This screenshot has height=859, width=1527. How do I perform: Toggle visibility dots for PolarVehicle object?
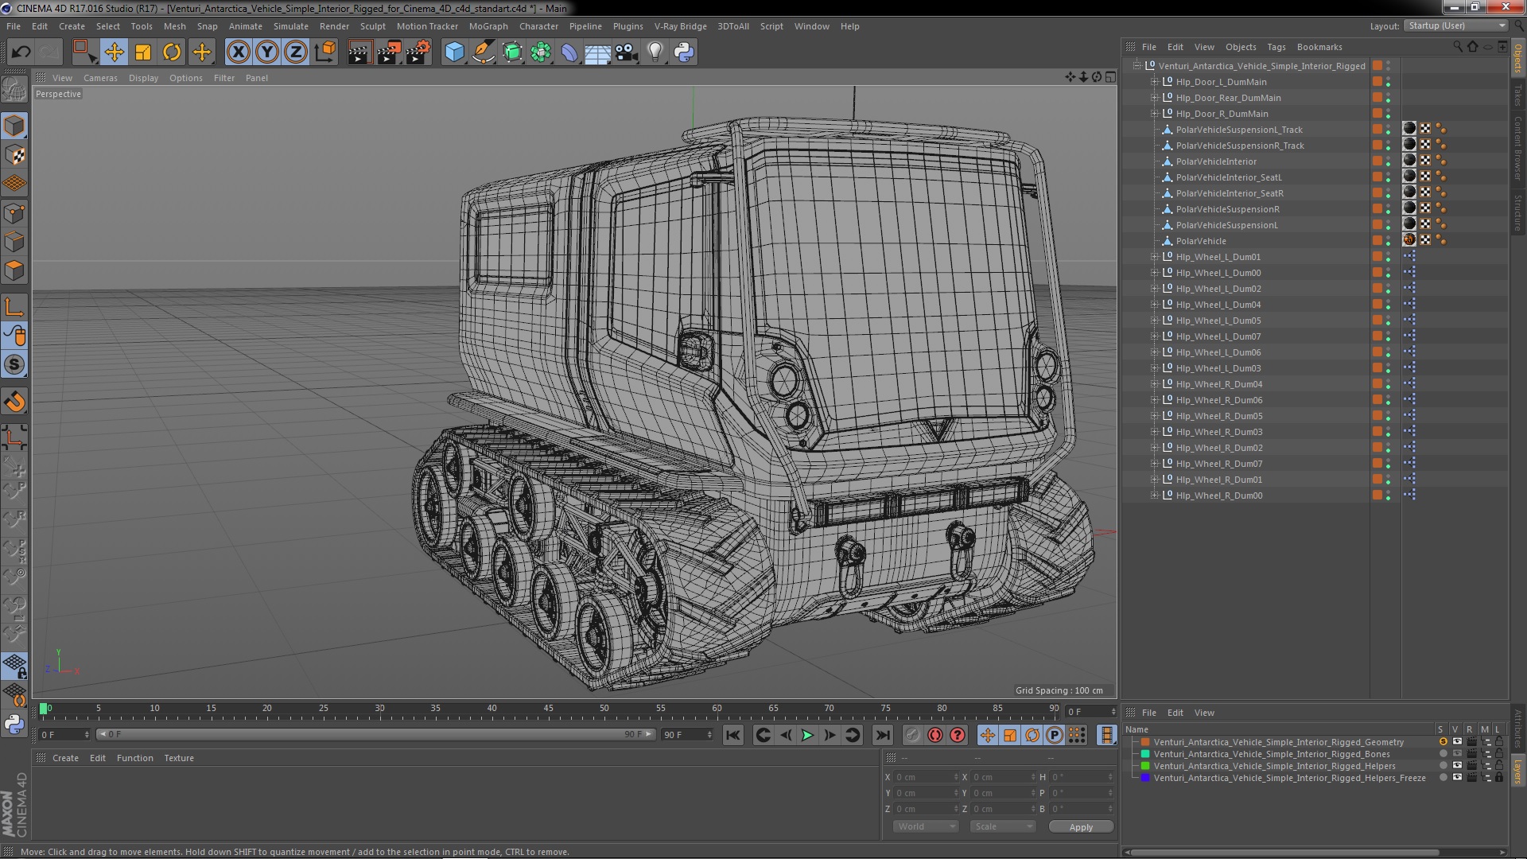click(1389, 241)
